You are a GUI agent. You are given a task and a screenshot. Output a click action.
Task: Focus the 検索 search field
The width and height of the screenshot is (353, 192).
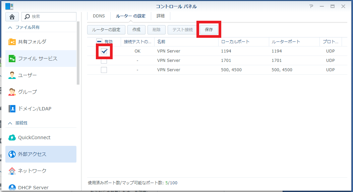(x=49, y=17)
